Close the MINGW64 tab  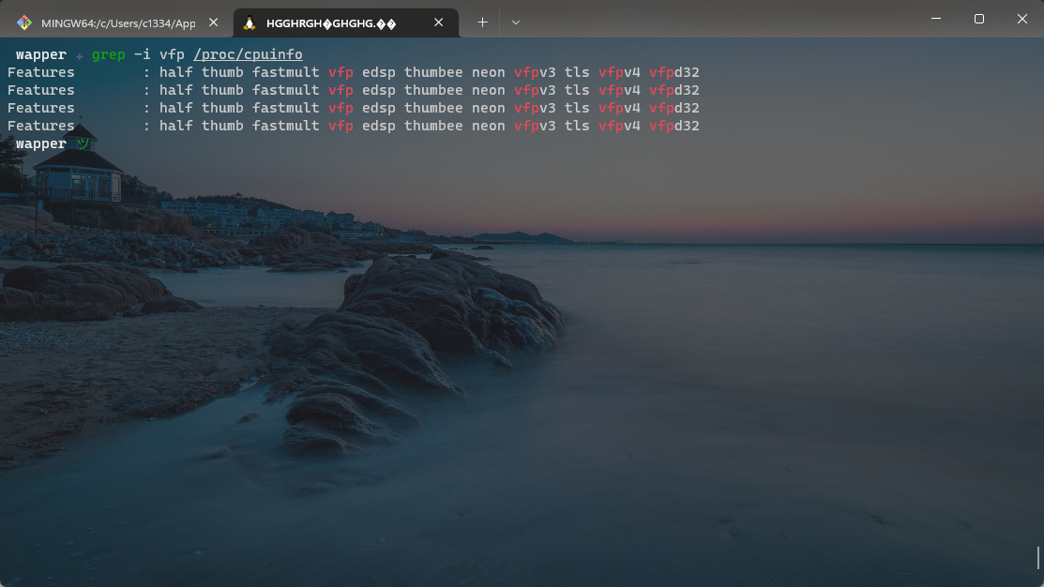point(213,21)
